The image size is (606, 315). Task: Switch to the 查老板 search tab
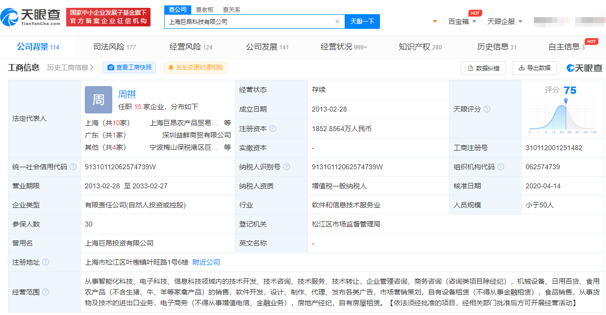[204, 10]
